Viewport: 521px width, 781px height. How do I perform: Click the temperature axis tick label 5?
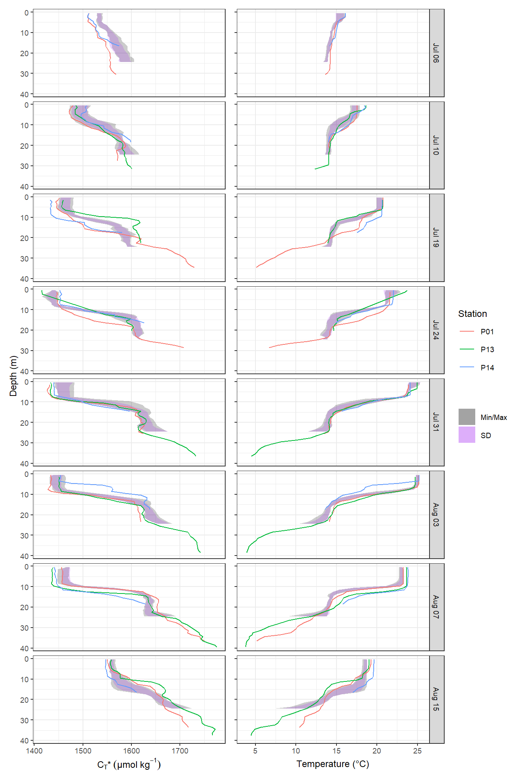pos(255,751)
